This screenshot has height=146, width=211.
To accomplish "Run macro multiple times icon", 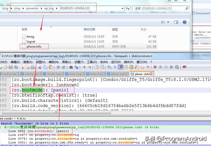I will click(171, 67).
